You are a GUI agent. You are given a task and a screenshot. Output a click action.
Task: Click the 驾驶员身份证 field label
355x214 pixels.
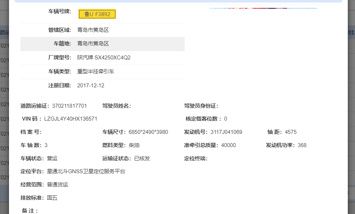(201, 106)
